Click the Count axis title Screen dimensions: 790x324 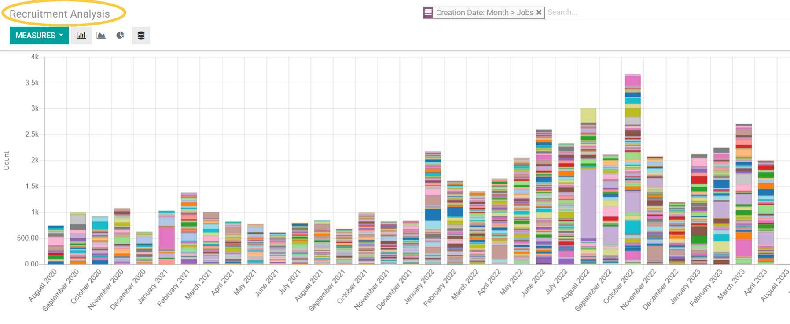[x=6, y=161]
